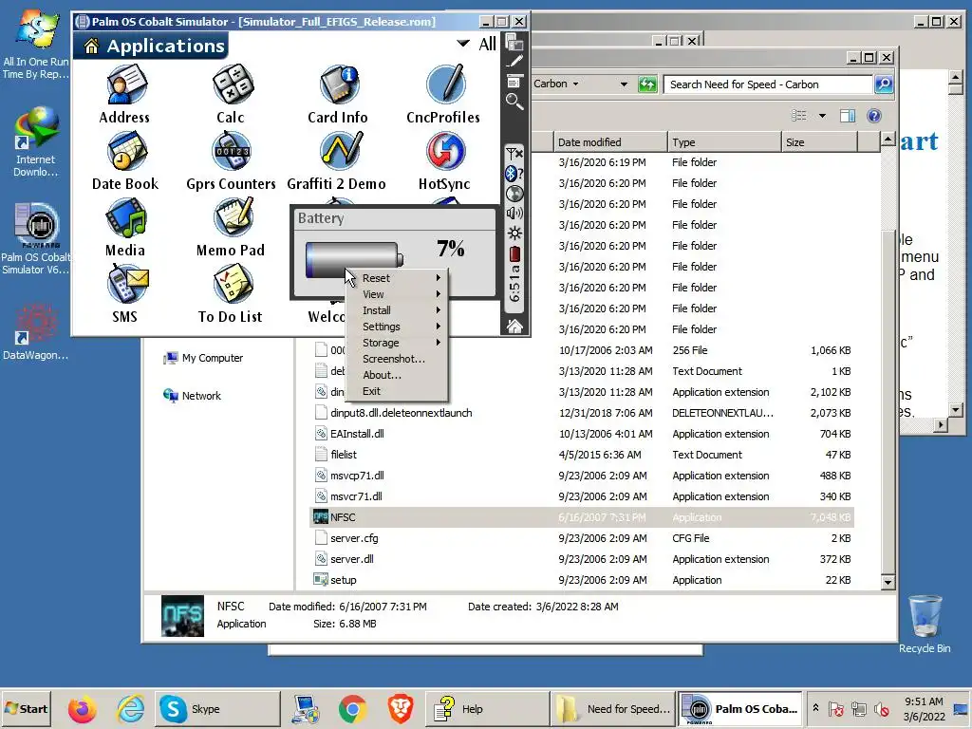Open the Carbon breadcrumb dropdown arrow
This screenshot has width=972, height=729.
[x=576, y=84]
